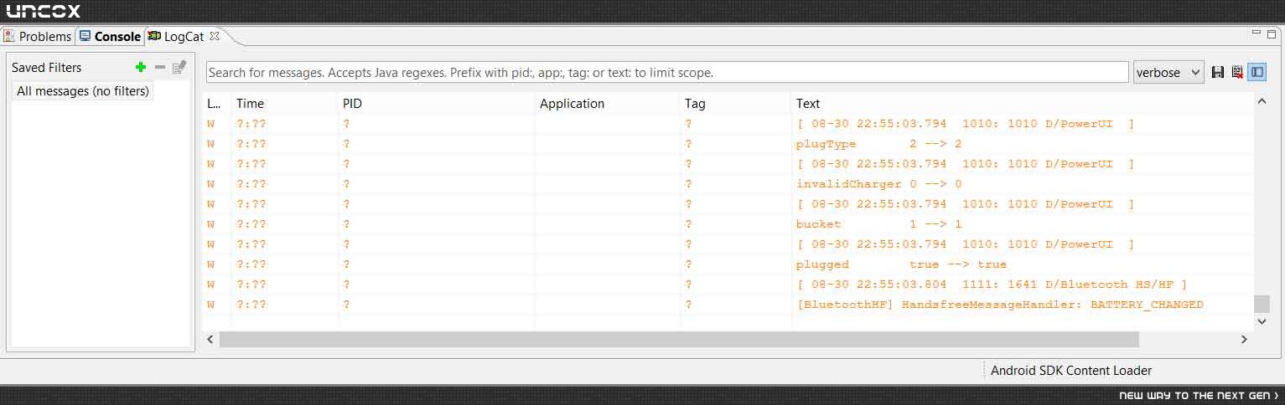The height and width of the screenshot is (405, 1285).
Task: Click the logcat message search field
Action: click(667, 73)
